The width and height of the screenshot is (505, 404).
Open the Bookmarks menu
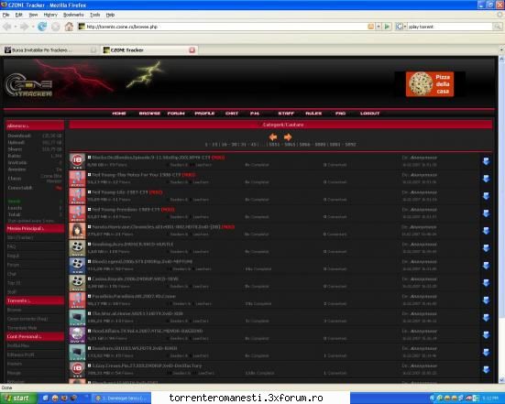[x=73, y=15]
